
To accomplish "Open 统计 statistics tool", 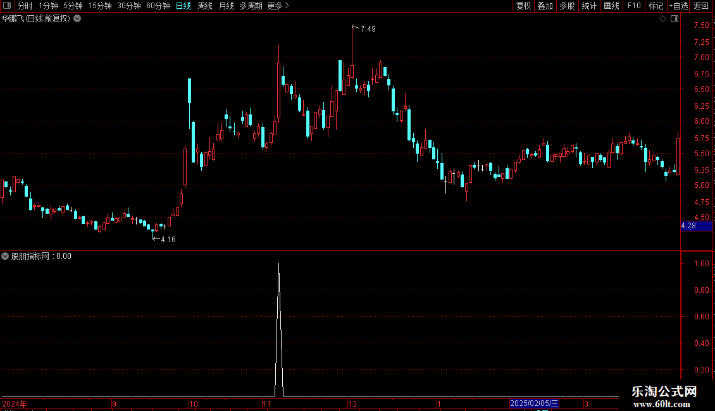I will (x=589, y=6).
